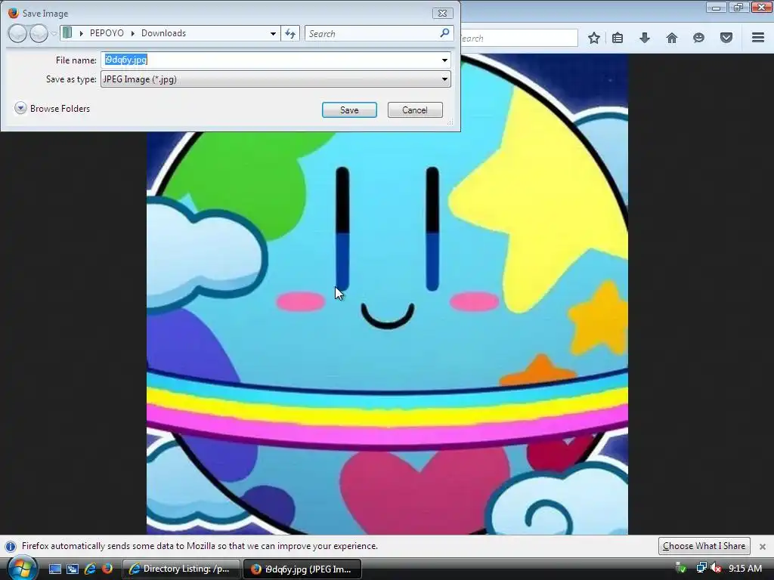The width and height of the screenshot is (774, 580).
Task: Switch to Directory Listing taskbar window
Action: click(181, 569)
